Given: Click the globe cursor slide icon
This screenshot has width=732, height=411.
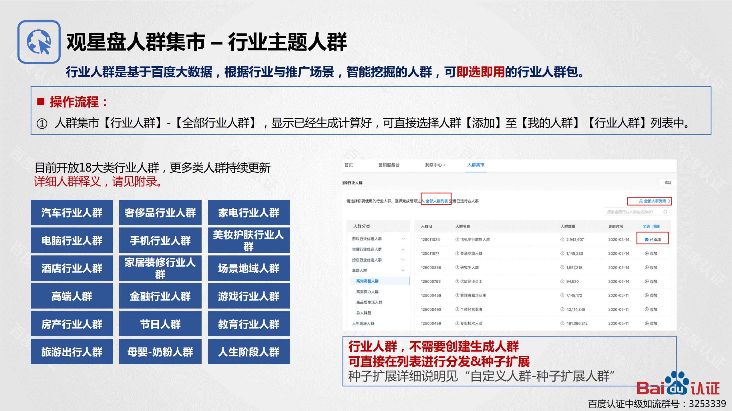Looking at the screenshot, I should pos(39,42).
